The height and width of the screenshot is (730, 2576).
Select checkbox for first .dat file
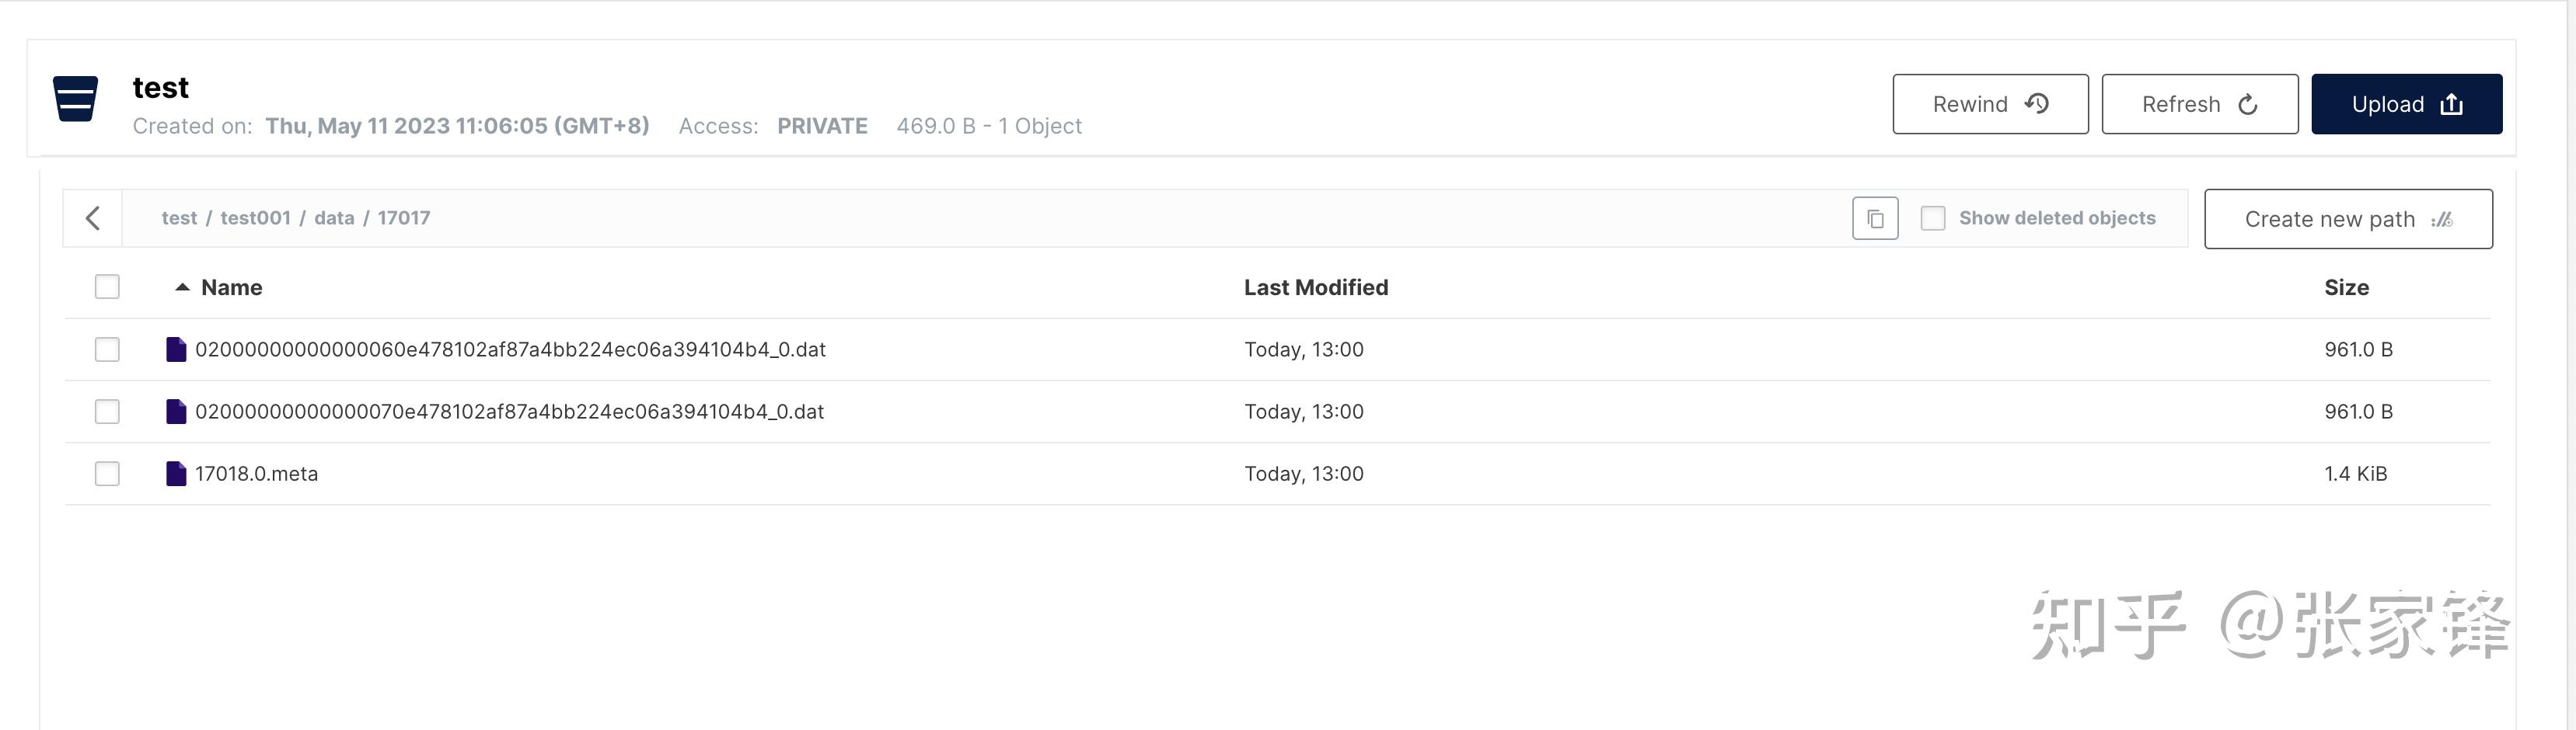point(107,349)
